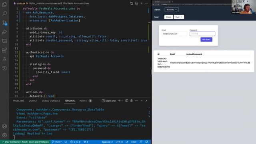Click the test@example.com table cell
The image size is (256, 144).
point(178,63)
